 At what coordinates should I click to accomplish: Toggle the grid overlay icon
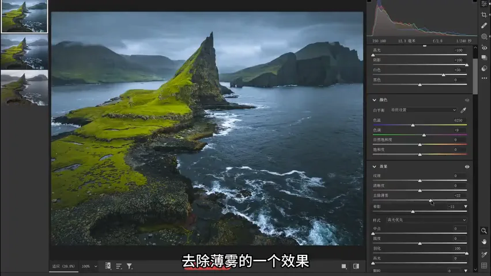coord(484,266)
